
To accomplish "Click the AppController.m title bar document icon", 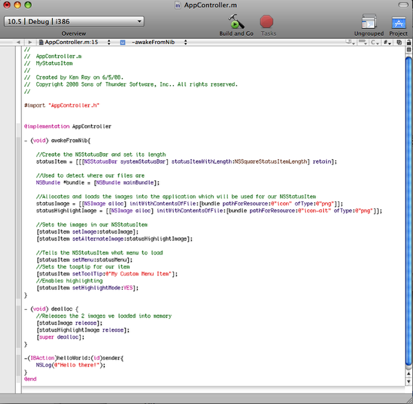I will [x=178, y=5].
